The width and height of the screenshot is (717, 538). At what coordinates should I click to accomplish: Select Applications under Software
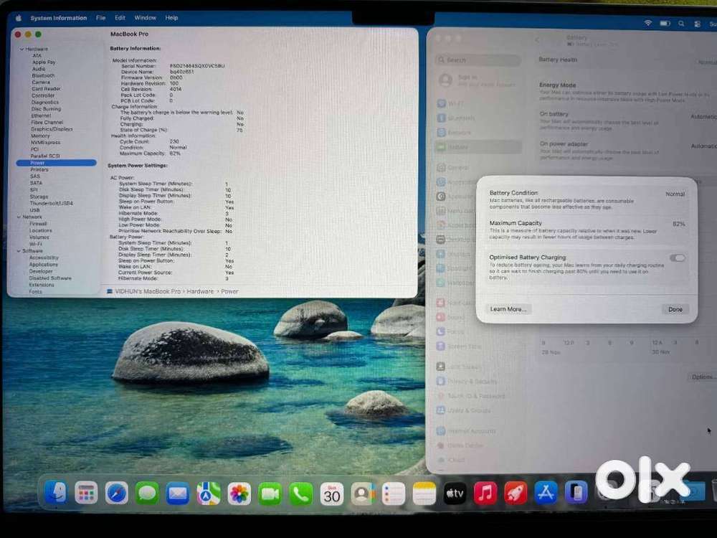coord(44,265)
